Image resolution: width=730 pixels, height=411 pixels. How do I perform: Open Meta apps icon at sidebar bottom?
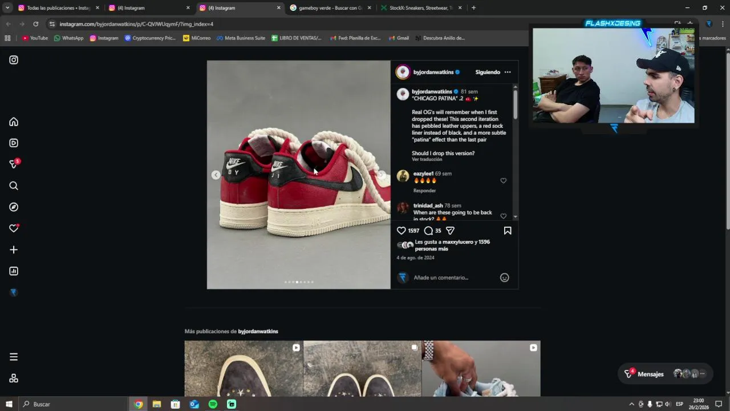14,378
